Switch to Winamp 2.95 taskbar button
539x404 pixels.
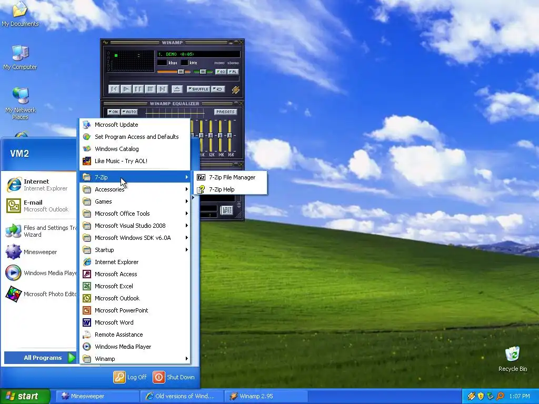(x=266, y=396)
